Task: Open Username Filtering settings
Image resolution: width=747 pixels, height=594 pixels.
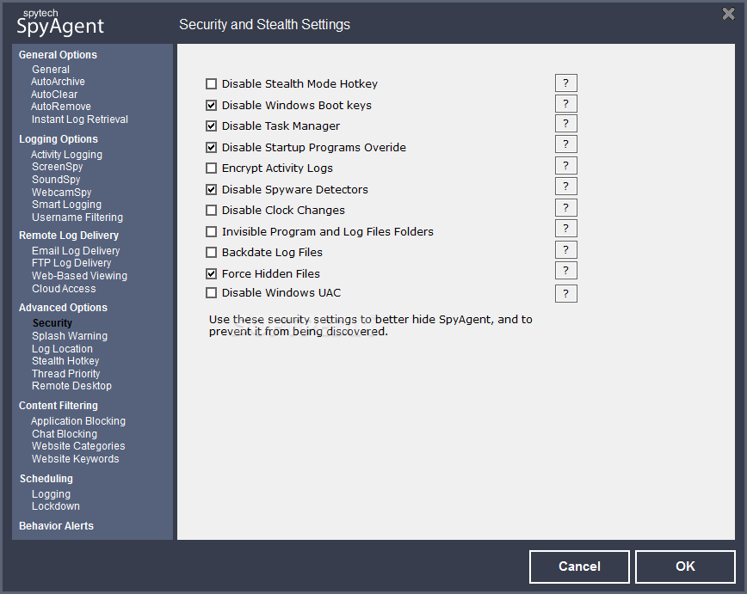Action: pyautogui.click(x=77, y=217)
